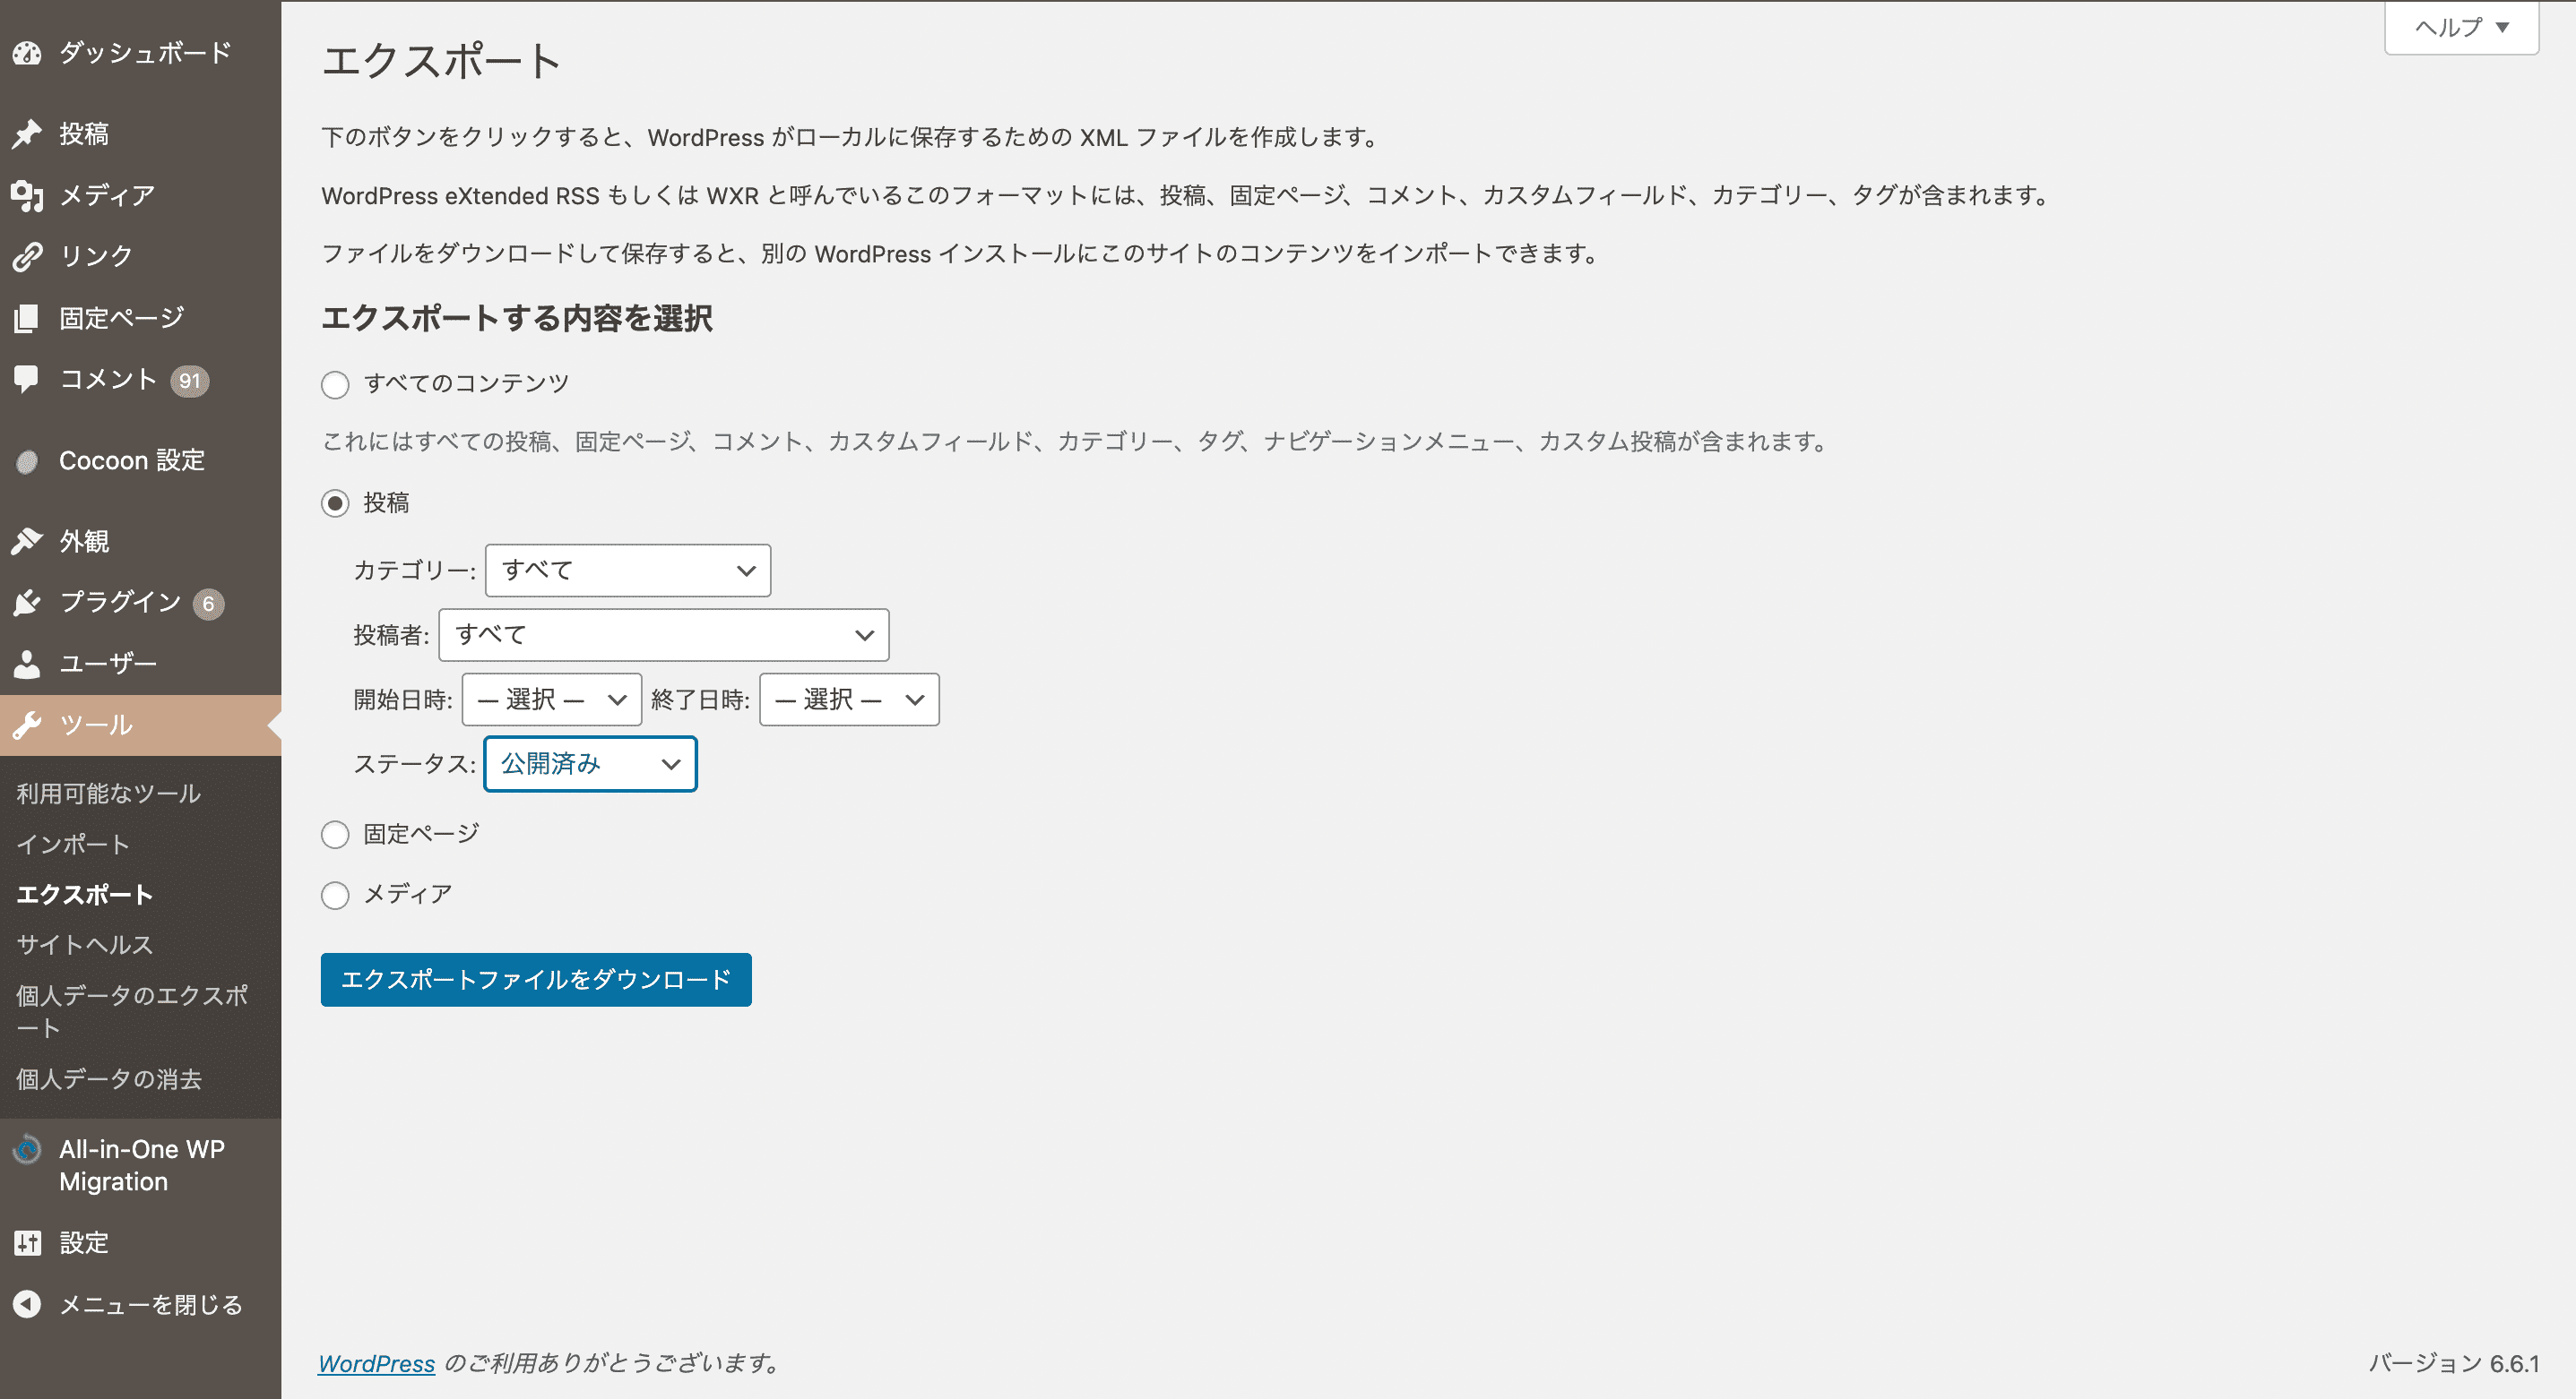The height and width of the screenshot is (1399, 2576).
Task: Expand the ヘルプ tab
Action: (x=2461, y=27)
